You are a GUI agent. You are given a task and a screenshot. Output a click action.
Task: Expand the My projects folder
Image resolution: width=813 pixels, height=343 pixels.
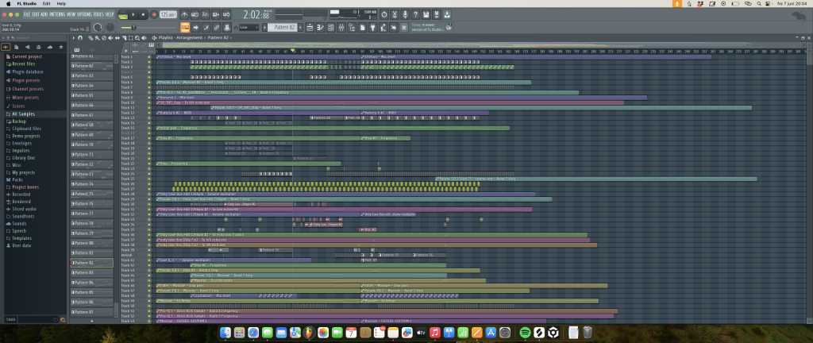pyautogui.click(x=24, y=172)
